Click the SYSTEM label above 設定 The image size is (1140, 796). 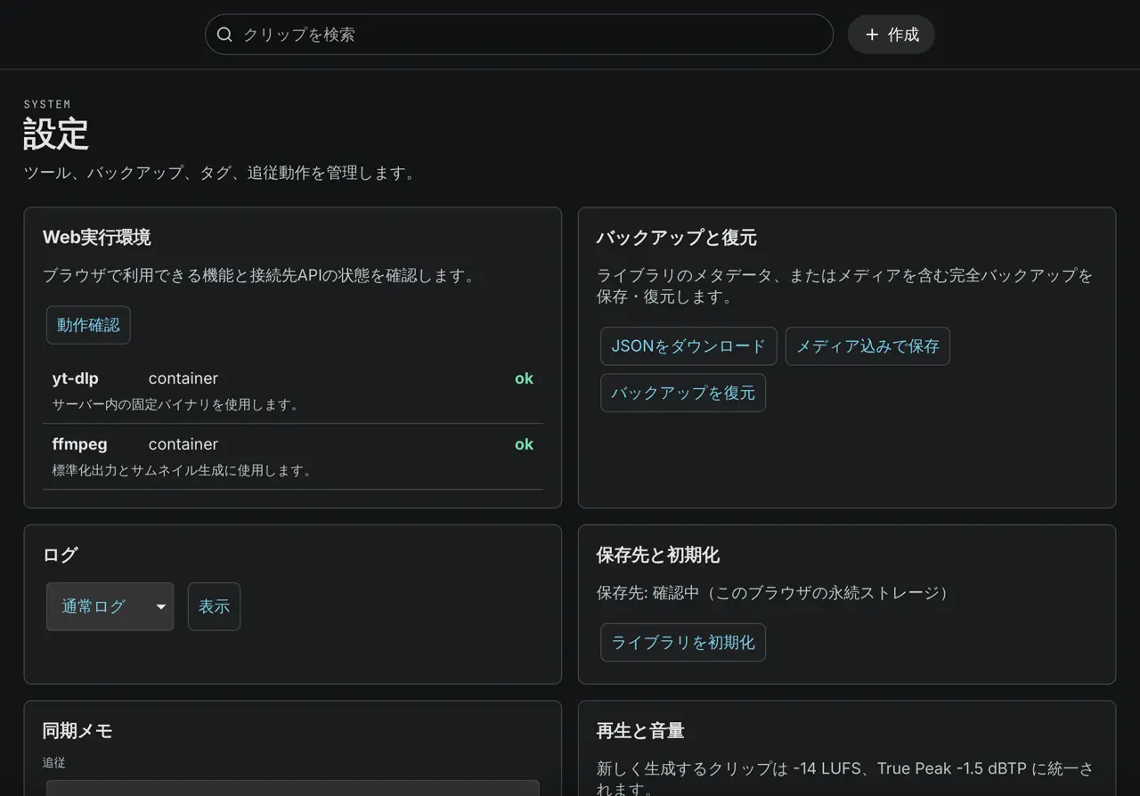coord(46,104)
